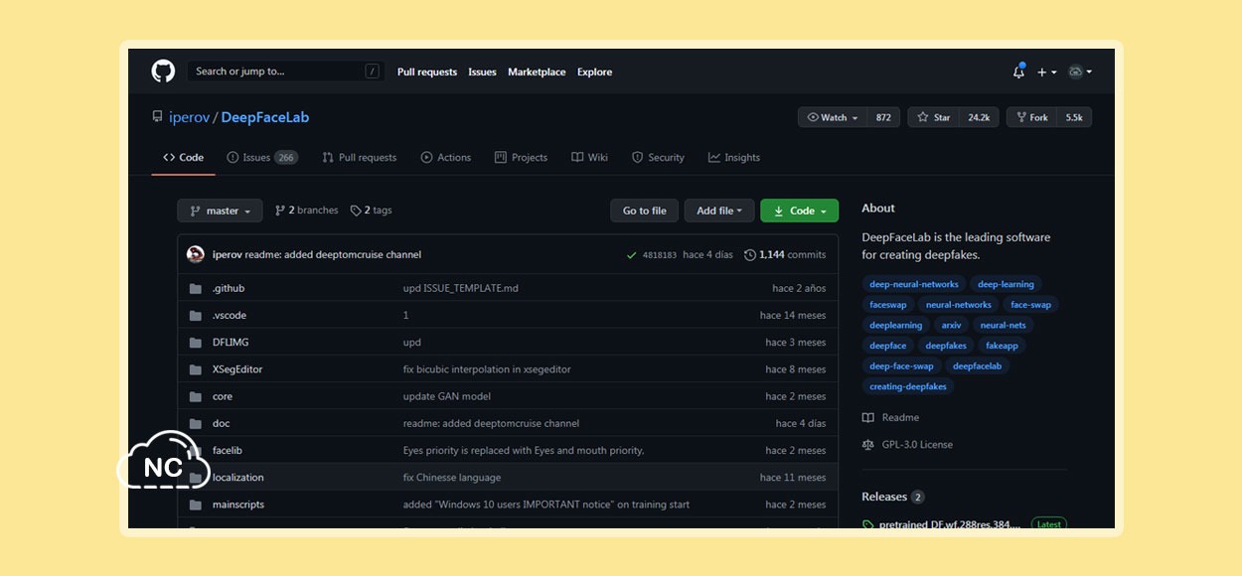1242x576 pixels.
Task: Open the Add file dropdown
Action: (719, 211)
